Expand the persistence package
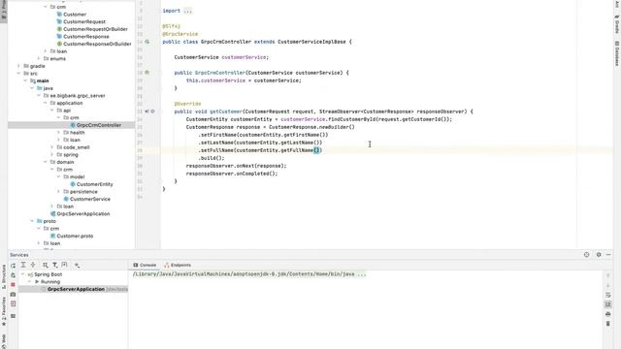Image resolution: width=621 pixels, height=349 pixels. (58, 192)
